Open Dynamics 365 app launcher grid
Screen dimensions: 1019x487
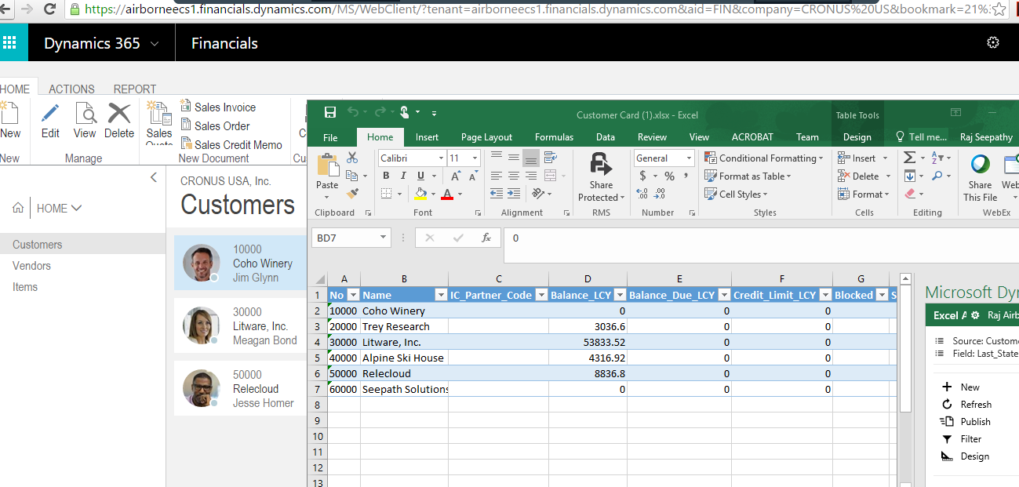point(9,43)
